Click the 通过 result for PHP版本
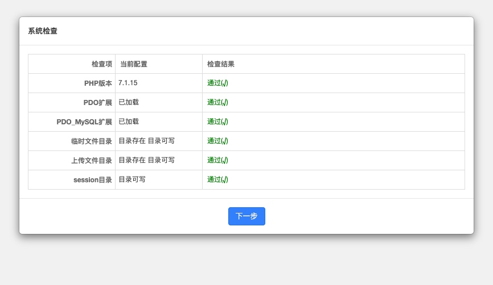This screenshot has width=493, height=285. pos(217,83)
